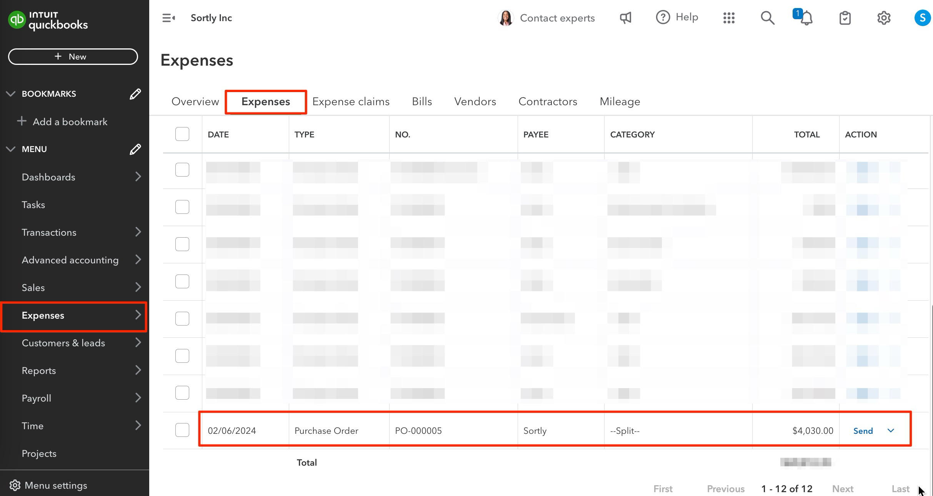
Task: Open Menu settings
Action: [56, 485]
